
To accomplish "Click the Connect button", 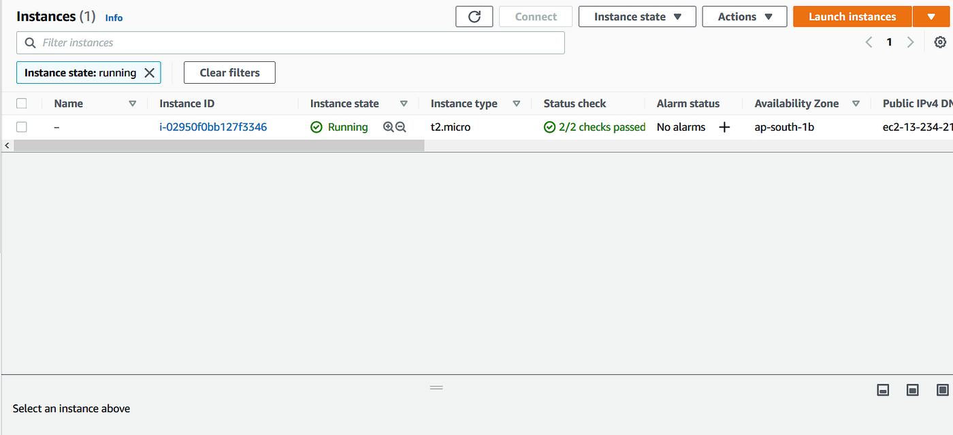I will (536, 16).
